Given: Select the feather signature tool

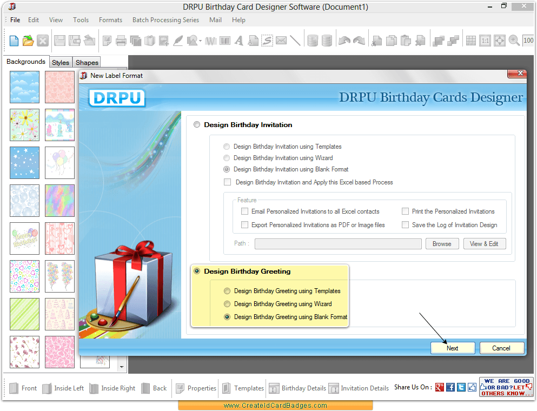Looking at the screenshot, I should [x=178, y=41].
